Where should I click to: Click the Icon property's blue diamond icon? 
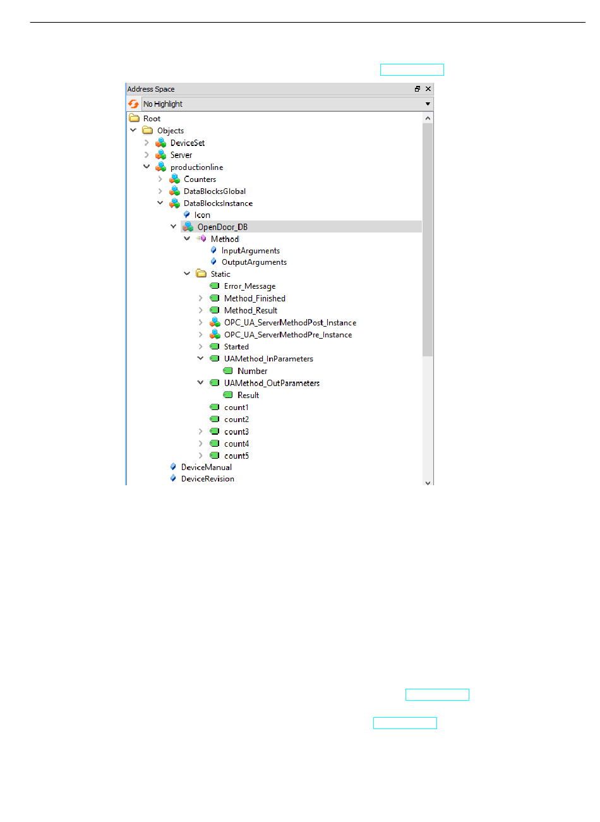tap(187, 215)
